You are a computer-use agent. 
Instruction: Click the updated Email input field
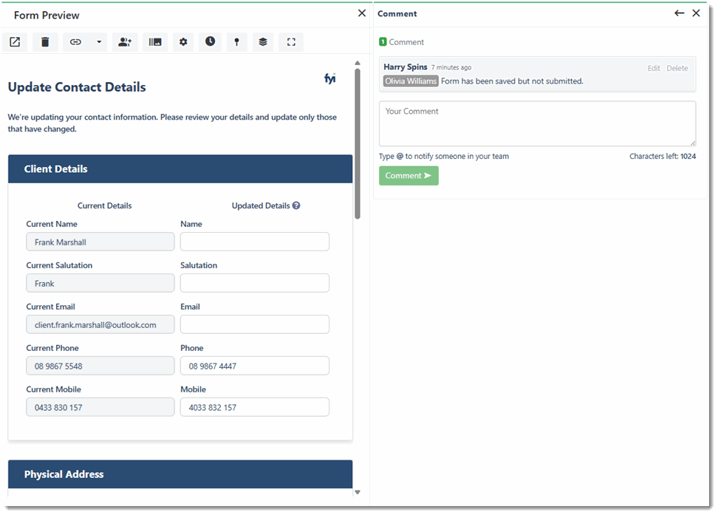[255, 324]
